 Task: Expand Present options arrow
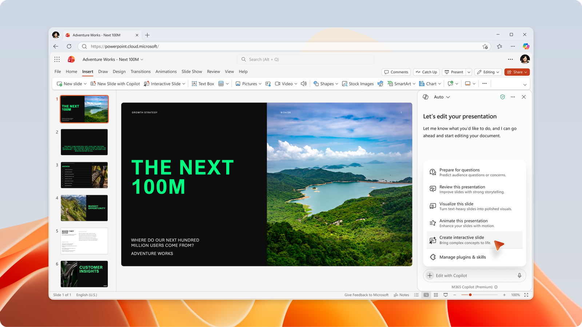pos(469,72)
